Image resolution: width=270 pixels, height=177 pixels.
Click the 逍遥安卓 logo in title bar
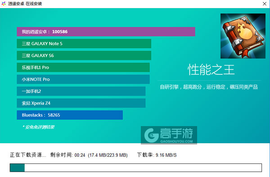(x=4, y=4)
